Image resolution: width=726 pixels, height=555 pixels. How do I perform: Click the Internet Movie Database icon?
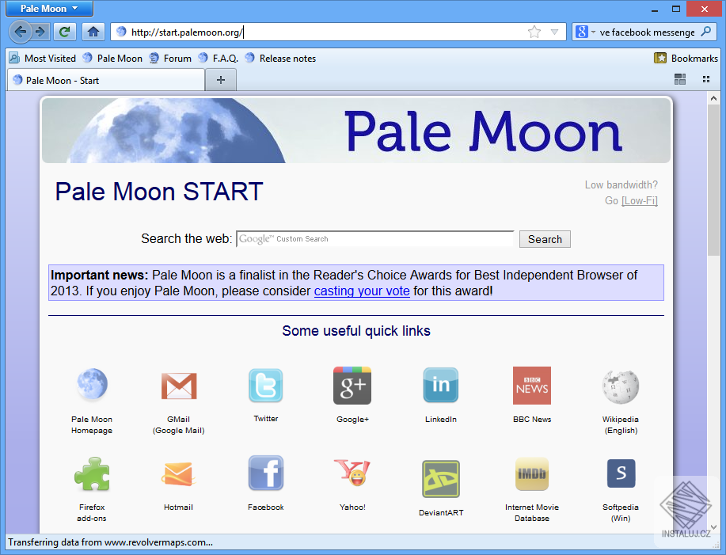tap(531, 473)
